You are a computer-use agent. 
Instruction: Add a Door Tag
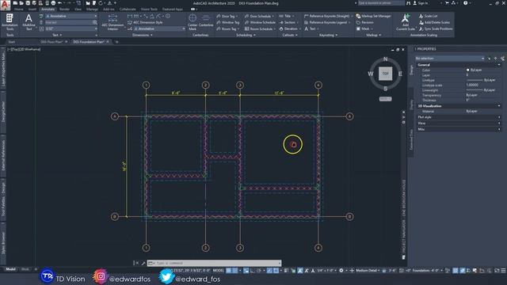point(227,16)
